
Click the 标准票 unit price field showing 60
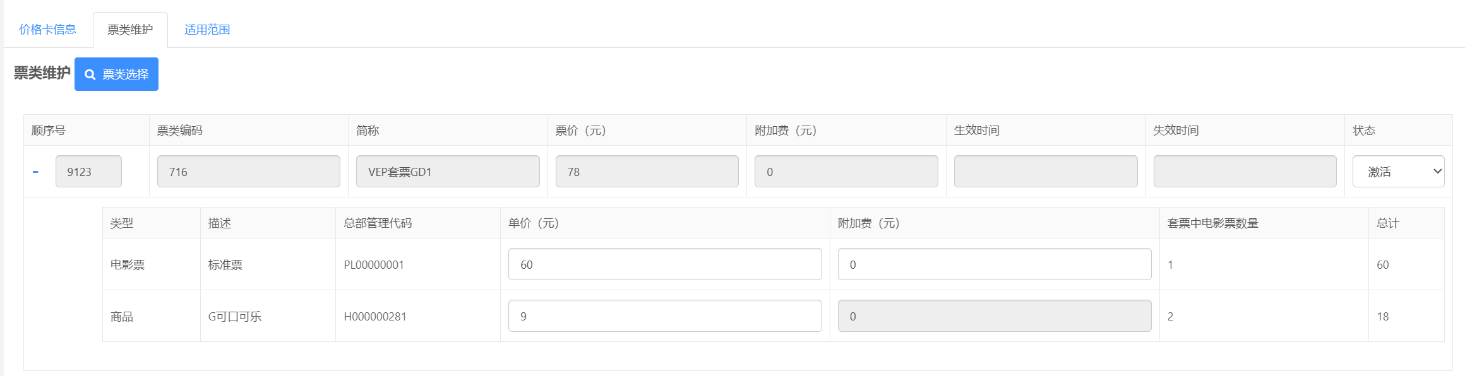pyautogui.click(x=665, y=264)
